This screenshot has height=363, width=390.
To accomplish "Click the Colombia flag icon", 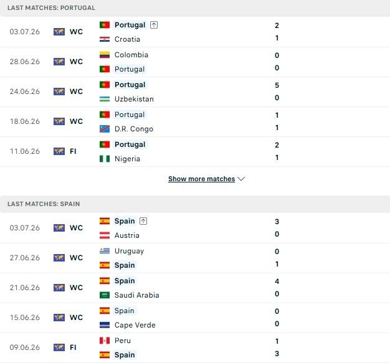I will [105, 55].
